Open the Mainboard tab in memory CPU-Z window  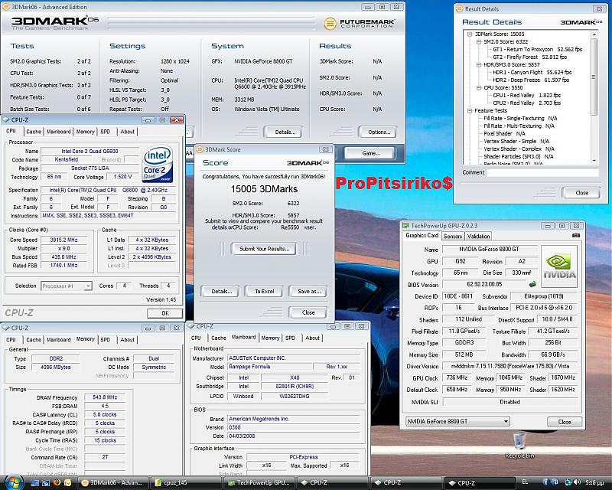59,340
